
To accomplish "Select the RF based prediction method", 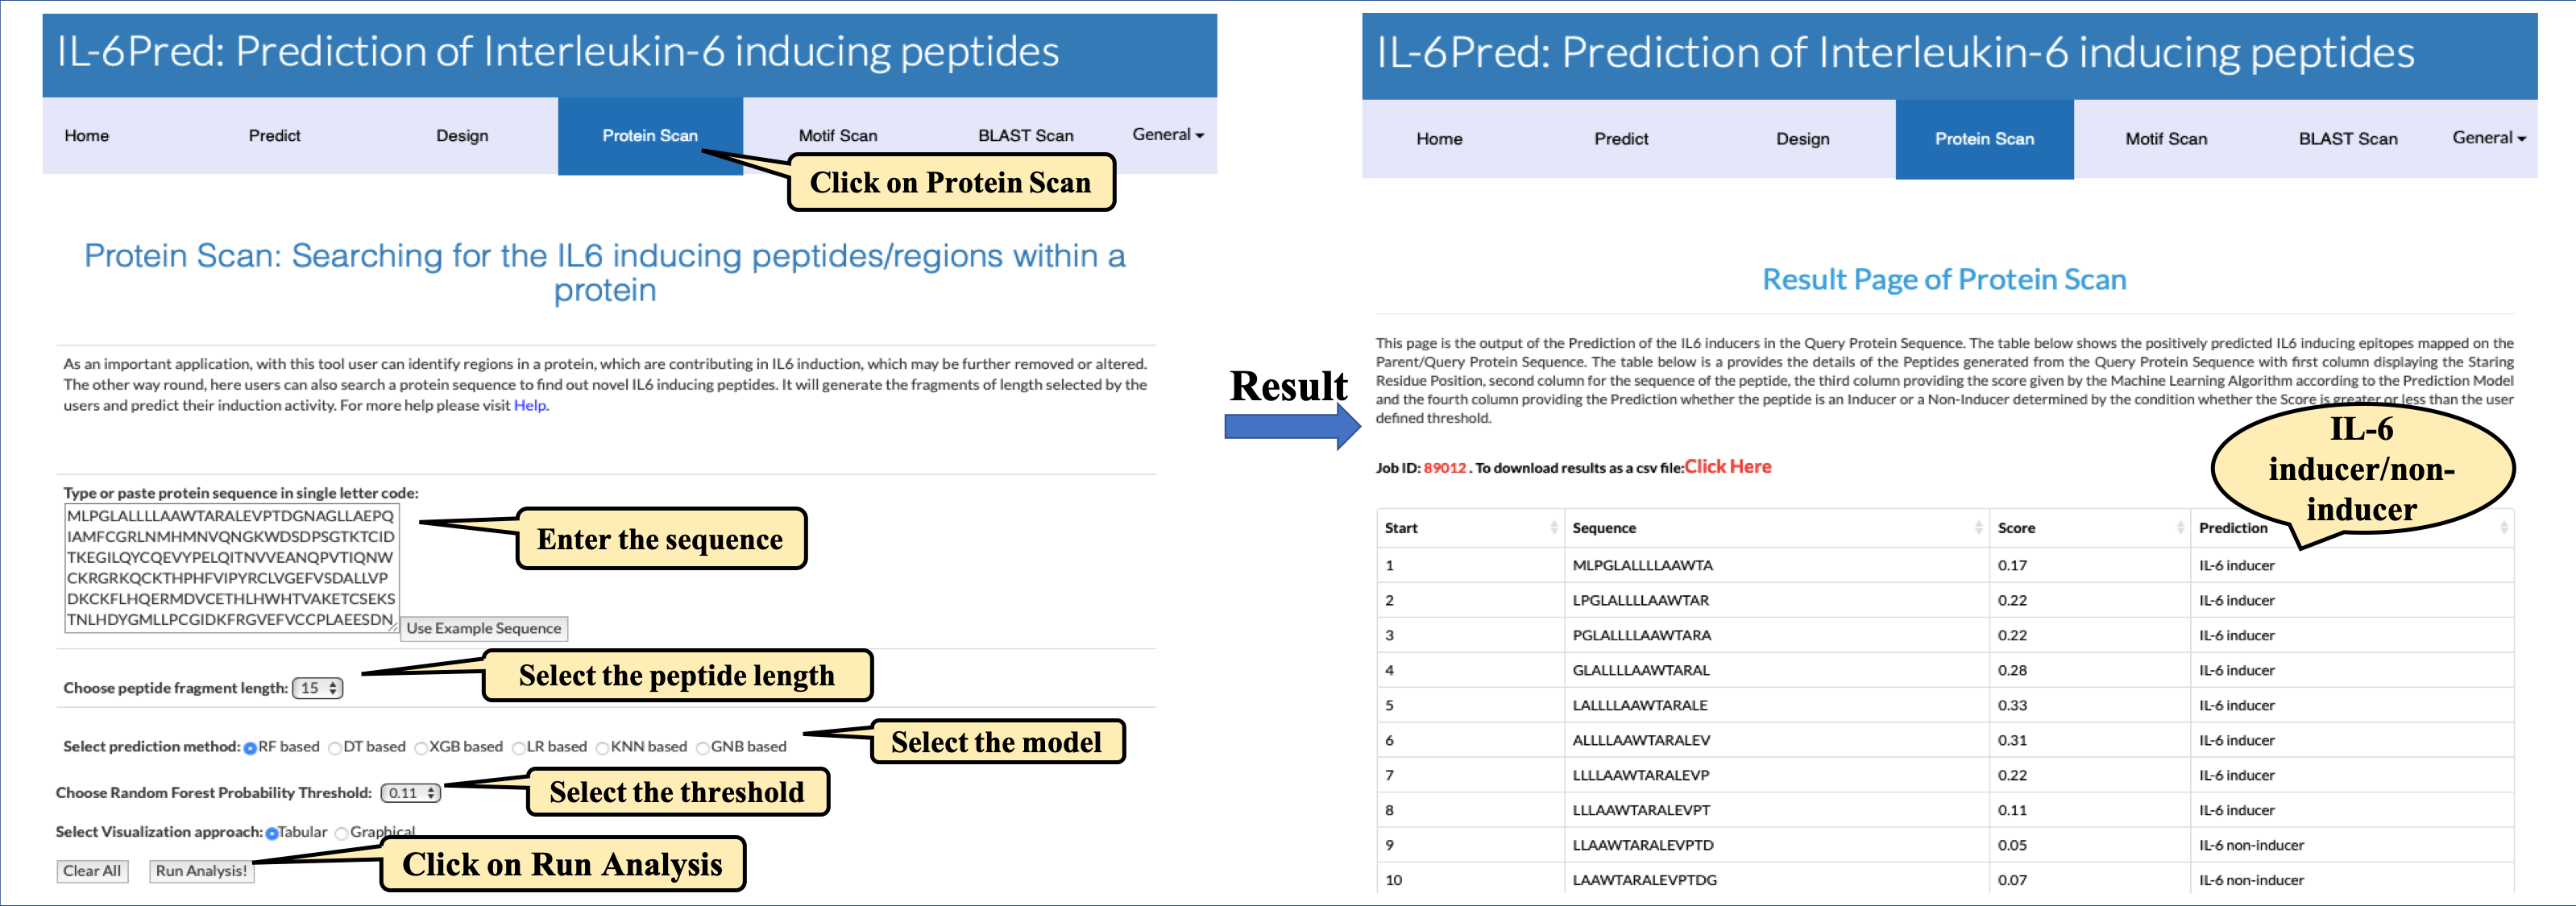I will [250, 748].
